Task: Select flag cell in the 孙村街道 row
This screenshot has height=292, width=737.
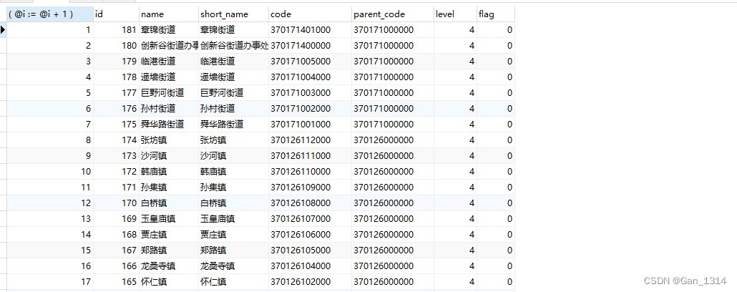Action: click(x=495, y=109)
